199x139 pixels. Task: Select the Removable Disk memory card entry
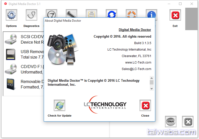click(x=24, y=84)
